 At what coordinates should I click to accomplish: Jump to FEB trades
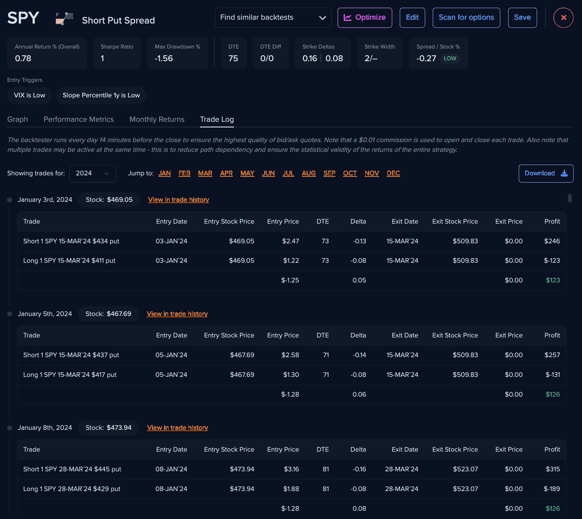(184, 173)
